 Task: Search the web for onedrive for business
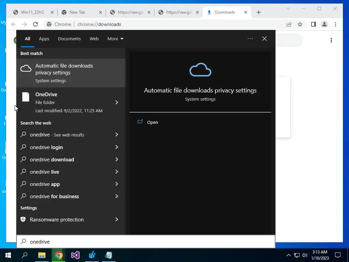[54, 196]
